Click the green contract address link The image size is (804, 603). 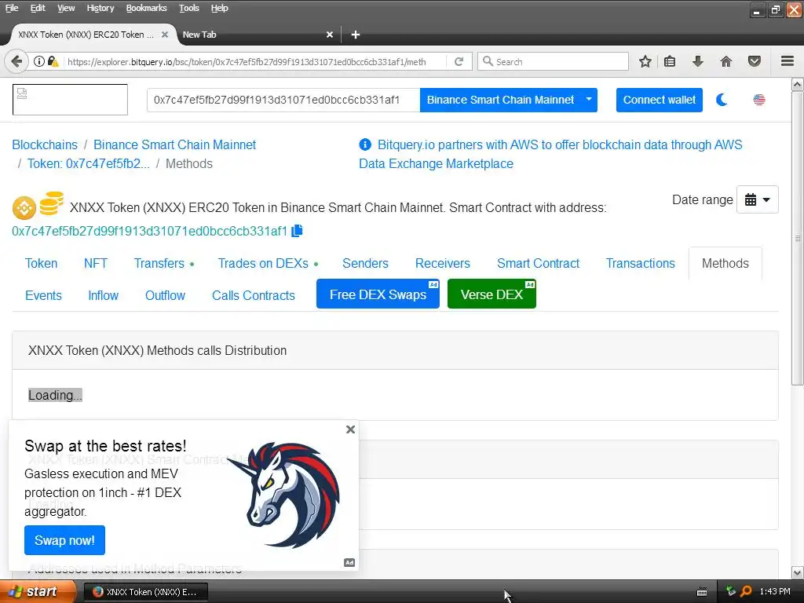pos(149,232)
